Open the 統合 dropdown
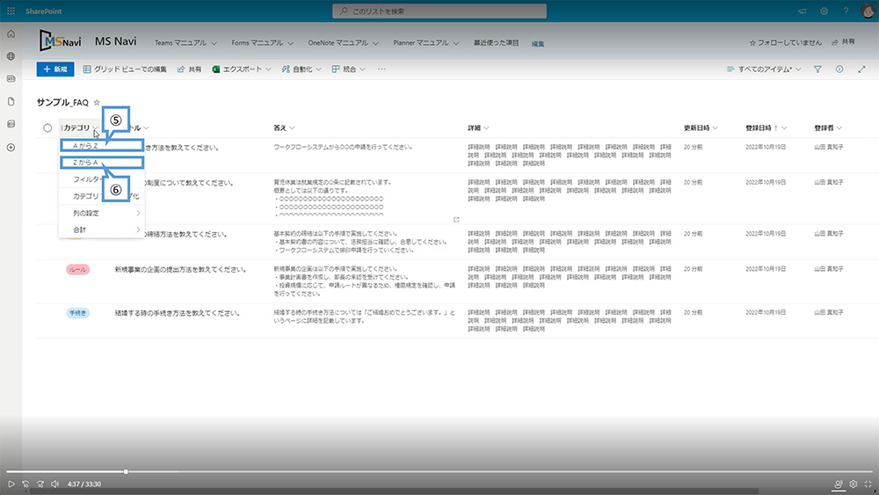Viewport: 879px width, 495px height. pos(349,69)
